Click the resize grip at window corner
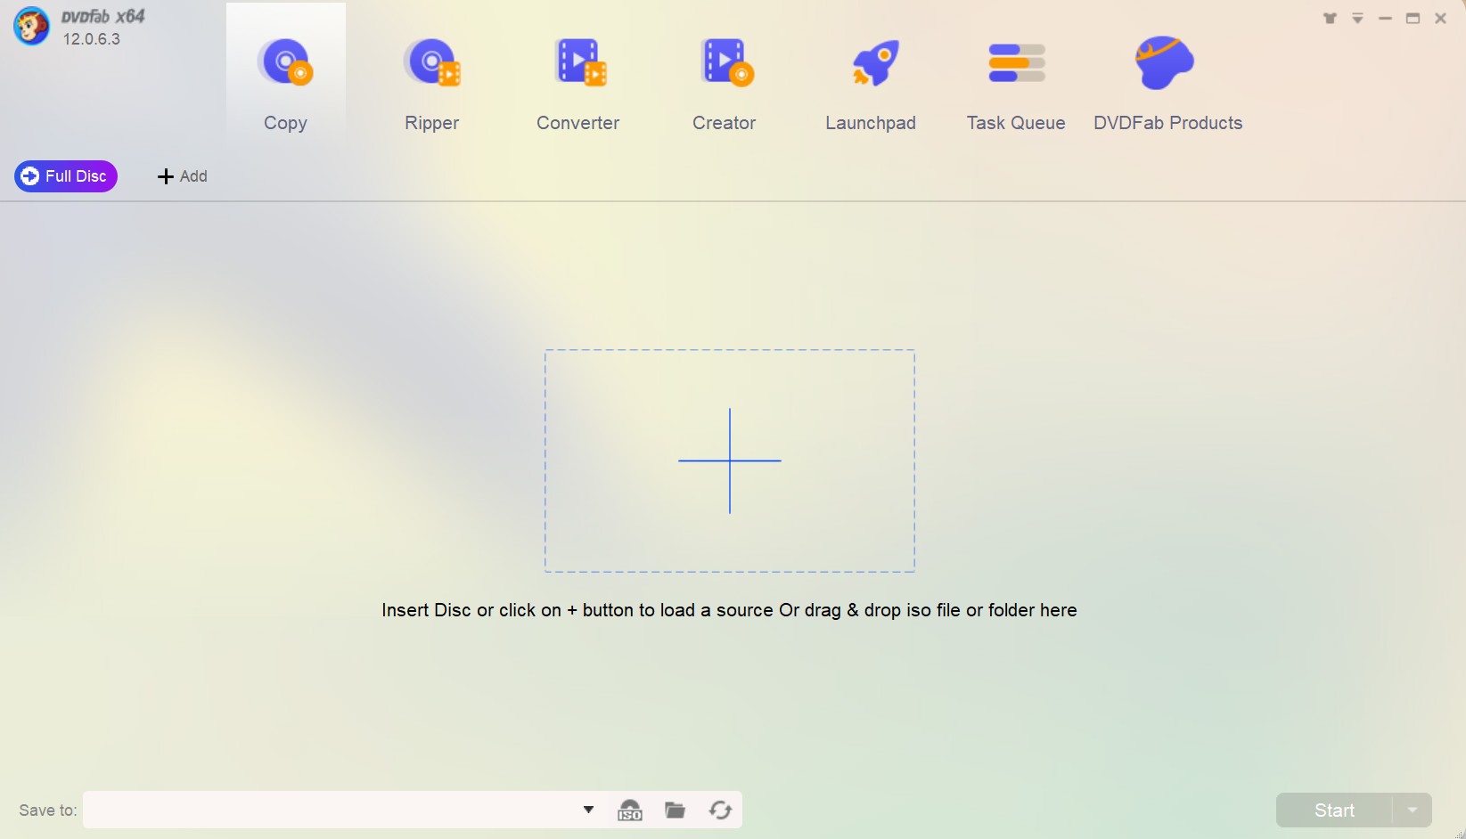This screenshot has height=839, width=1466. 1459,833
